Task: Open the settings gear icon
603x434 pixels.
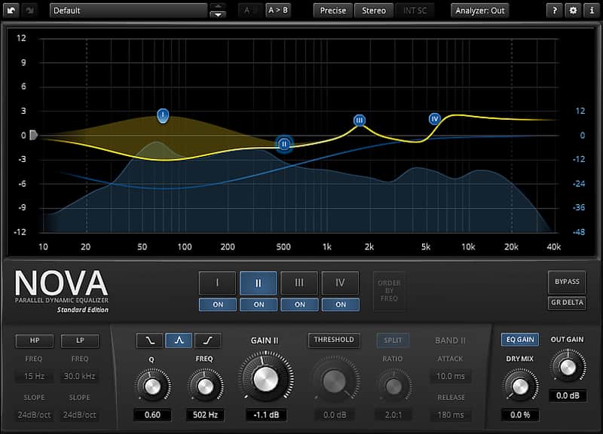Action: point(573,11)
